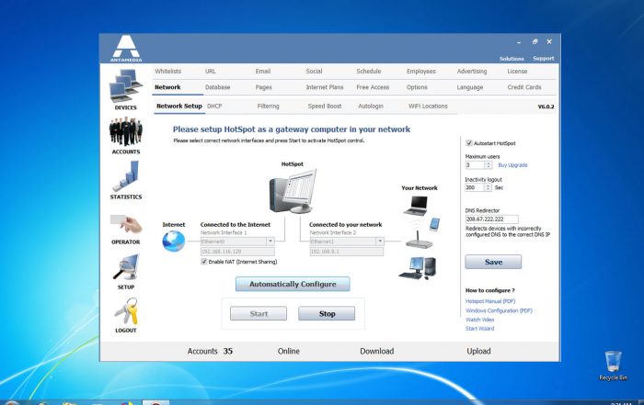Expand the Network Interface 2 dropdown
644x405 pixels.
pos(380,241)
